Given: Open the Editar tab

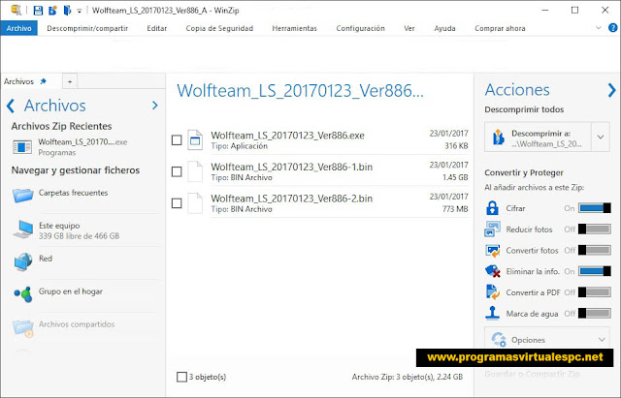Looking at the screenshot, I should 157,28.
